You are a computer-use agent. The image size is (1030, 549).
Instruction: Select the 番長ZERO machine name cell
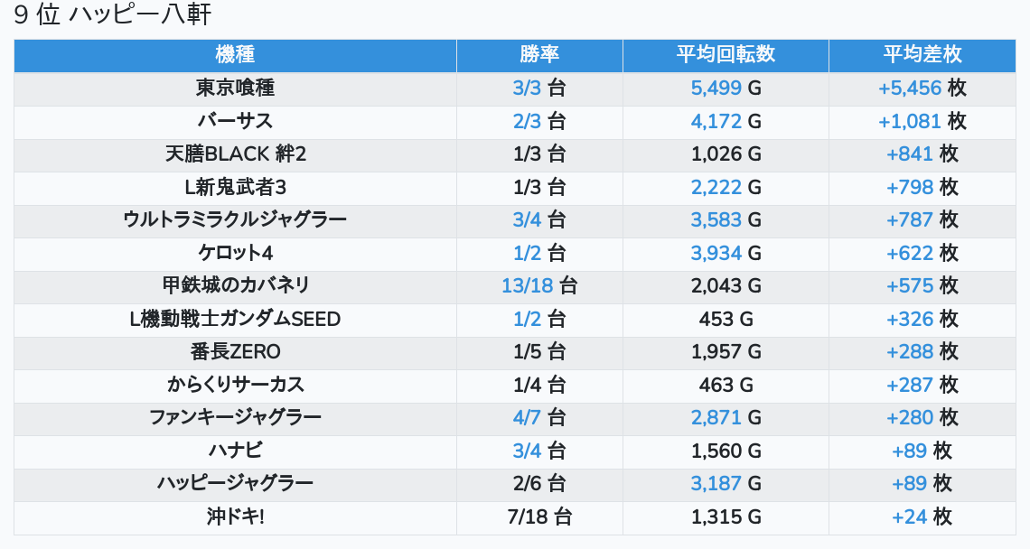coord(235,352)
